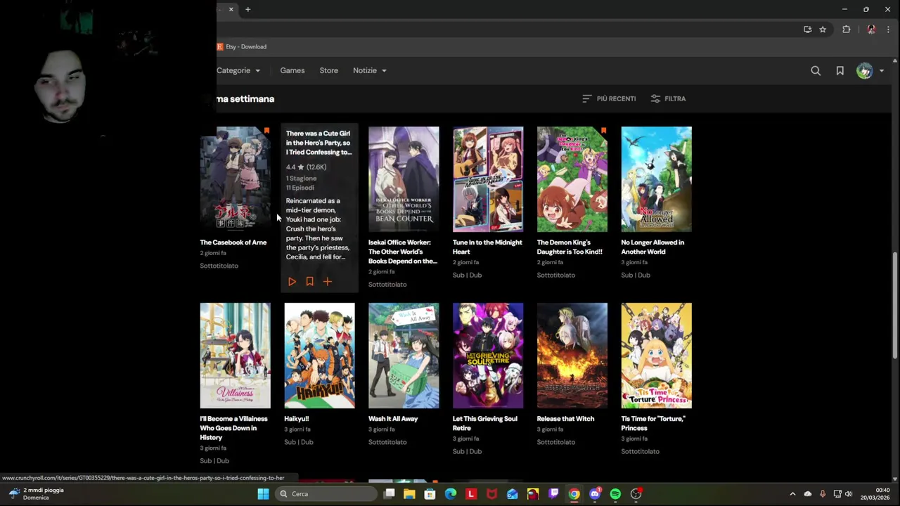Open the Haikyu!! poster
This screenshot has width=900, height=506.
(x=319, y=356)
